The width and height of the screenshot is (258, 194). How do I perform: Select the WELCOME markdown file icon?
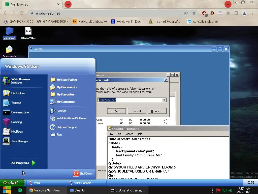coord(28,33)
